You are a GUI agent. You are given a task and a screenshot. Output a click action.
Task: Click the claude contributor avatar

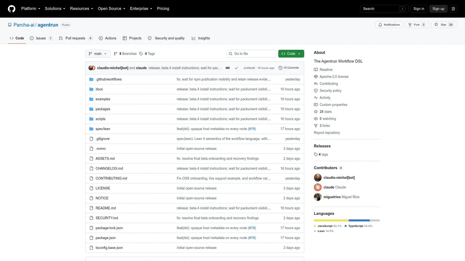tap(318, 187)
